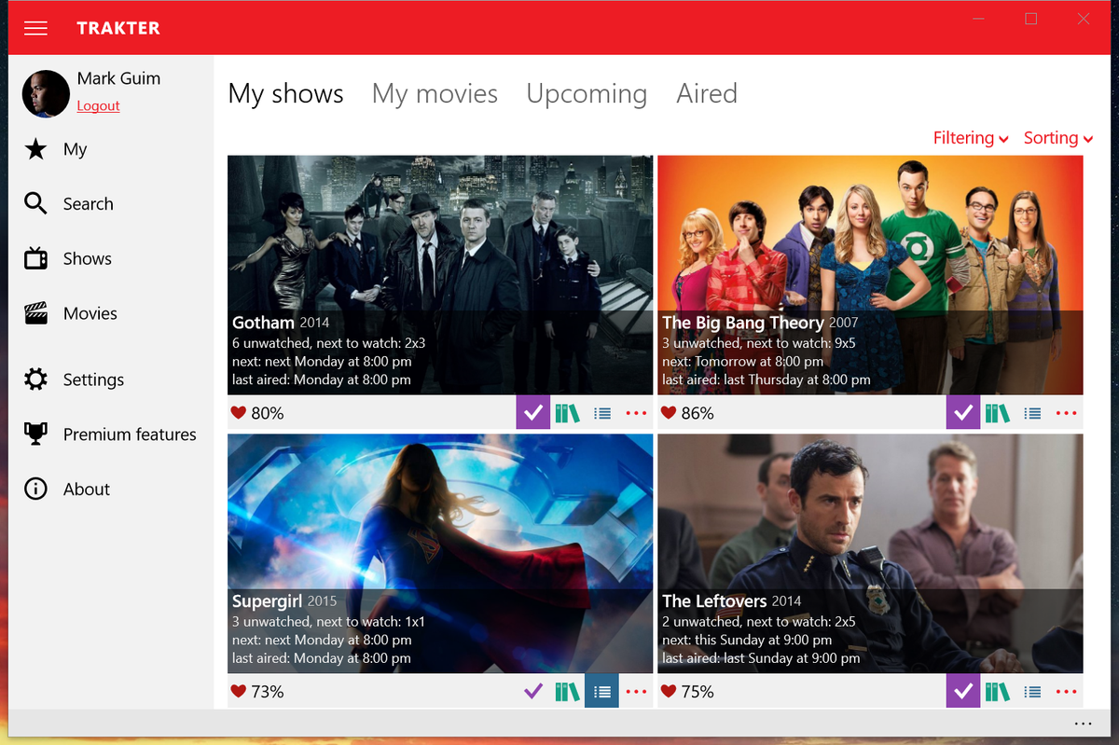Switch to the My movies tab
Screen dimensions: 1119x745
435,94
